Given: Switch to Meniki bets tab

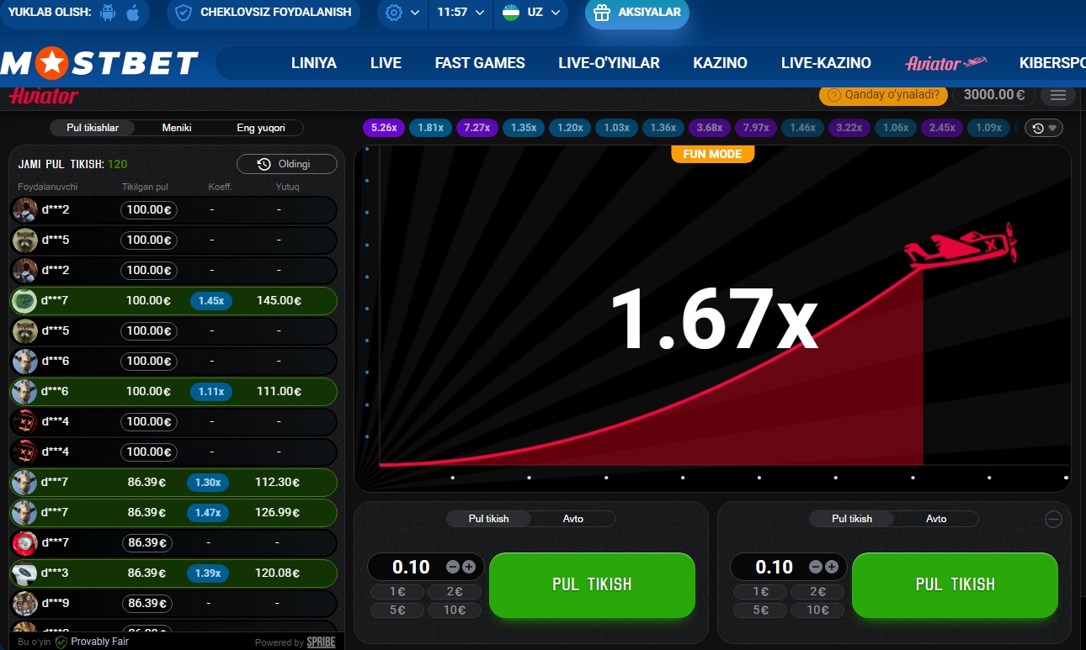Looking at the screenshot, I should (177, 128).
